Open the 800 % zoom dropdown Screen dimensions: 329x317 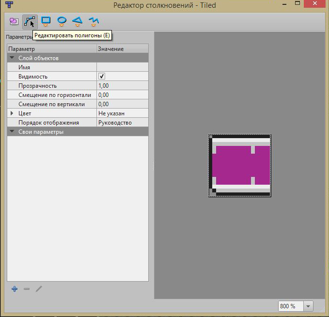click(308, 306)
